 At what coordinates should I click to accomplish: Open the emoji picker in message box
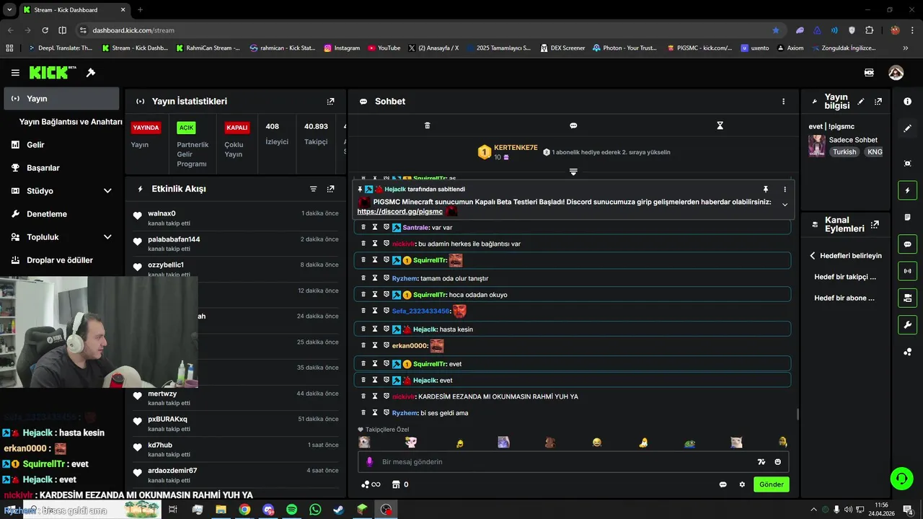tap(778, 462)
